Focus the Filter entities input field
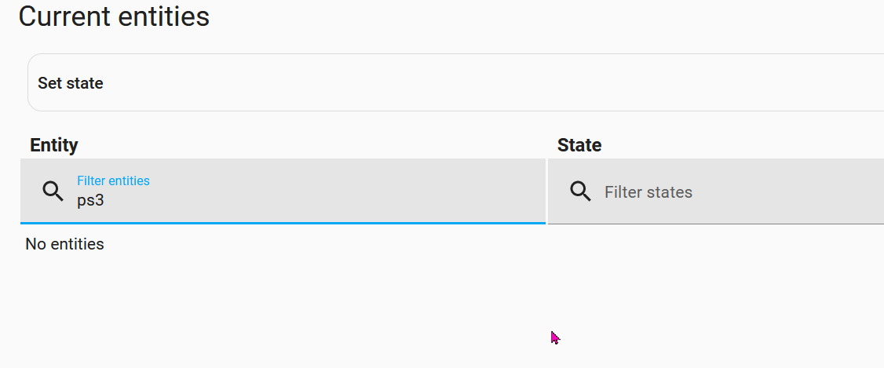884x368 pixels. pyautogui.click(x=306, y=200)
